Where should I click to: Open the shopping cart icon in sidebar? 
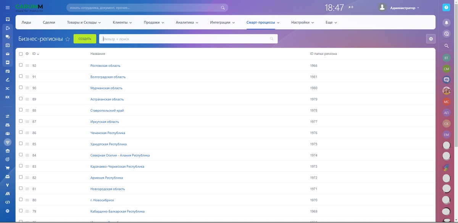[8, 168]
